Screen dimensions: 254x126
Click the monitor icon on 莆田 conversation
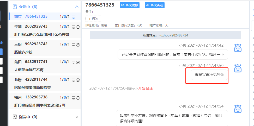point(74,62)
